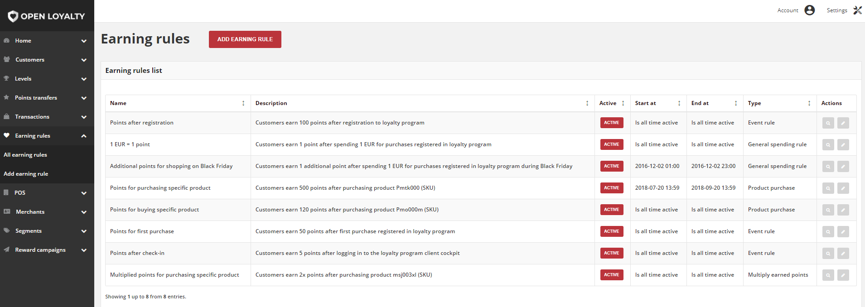Toggle ACTIVE status for Points after registration

pos(612,123)
